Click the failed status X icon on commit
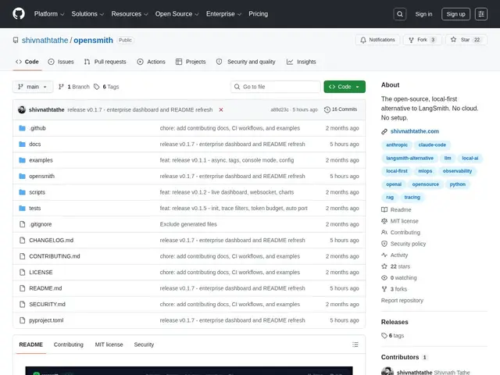This screenshot has height=375, width=500. click(x=221, y=109)
